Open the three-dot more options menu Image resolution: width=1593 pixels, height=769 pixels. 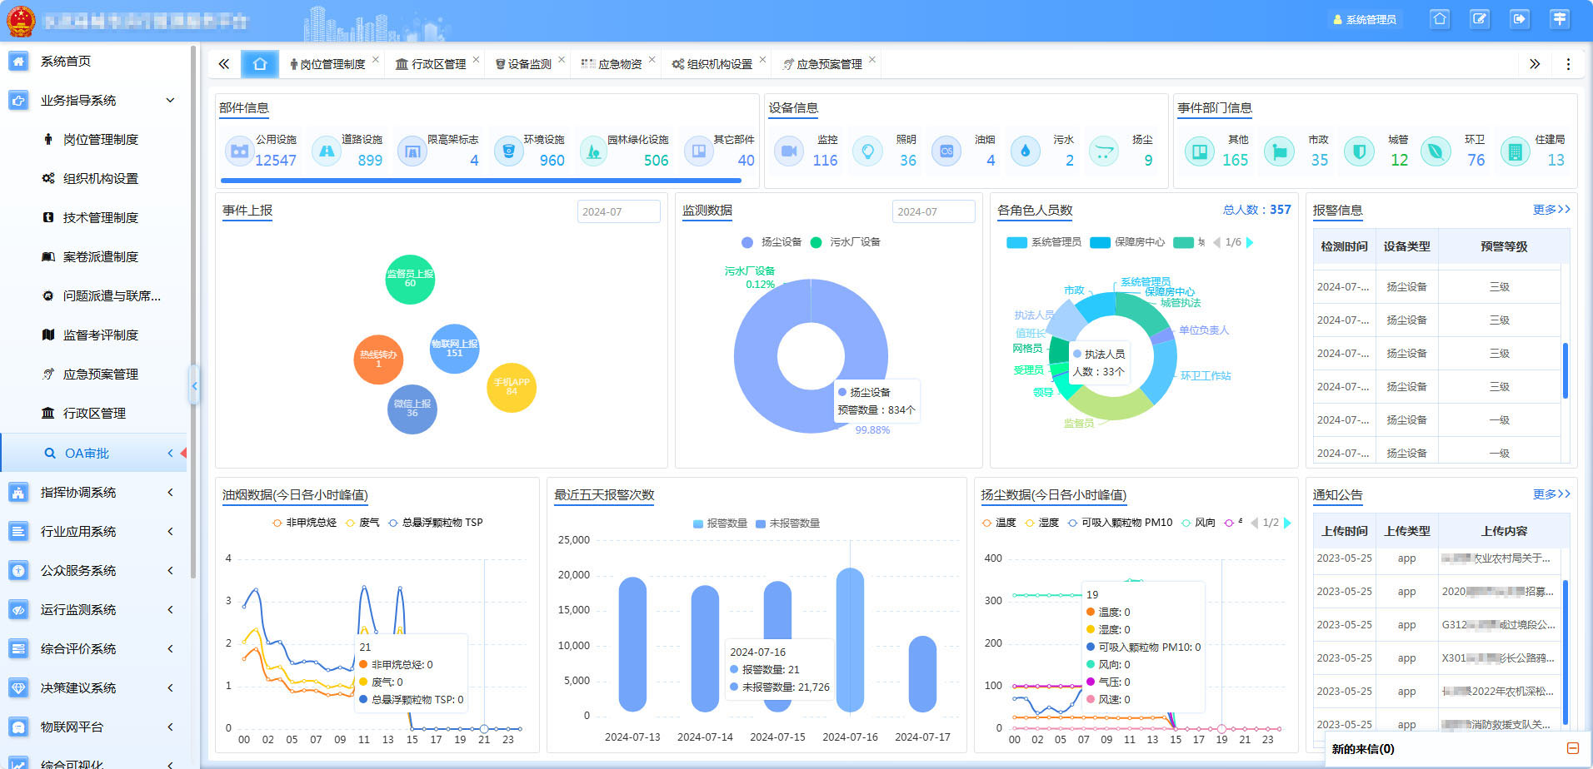(1568, 64)
